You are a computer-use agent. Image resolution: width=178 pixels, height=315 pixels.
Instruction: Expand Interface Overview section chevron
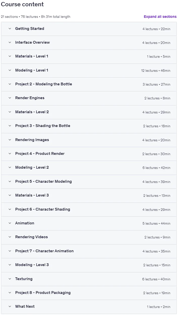click(x=10, y=42)
